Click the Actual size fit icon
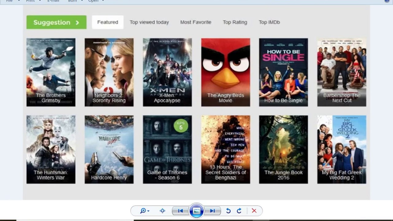Viewport: 393px width, 221px height. [x=162, y=211]
